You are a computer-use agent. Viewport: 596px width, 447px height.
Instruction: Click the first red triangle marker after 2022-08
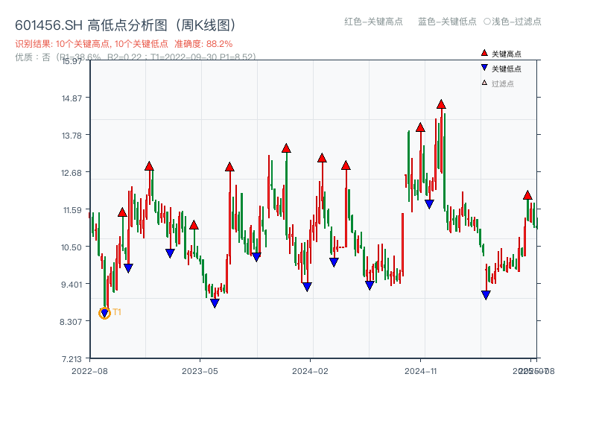coord(123,211)
